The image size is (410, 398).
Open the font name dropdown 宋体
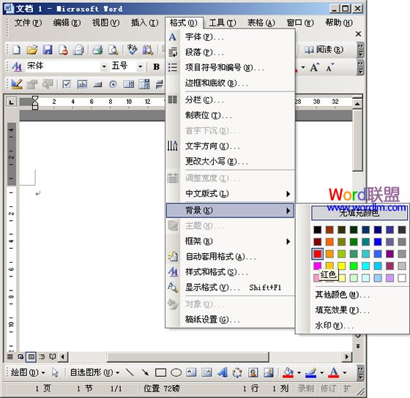104,67
